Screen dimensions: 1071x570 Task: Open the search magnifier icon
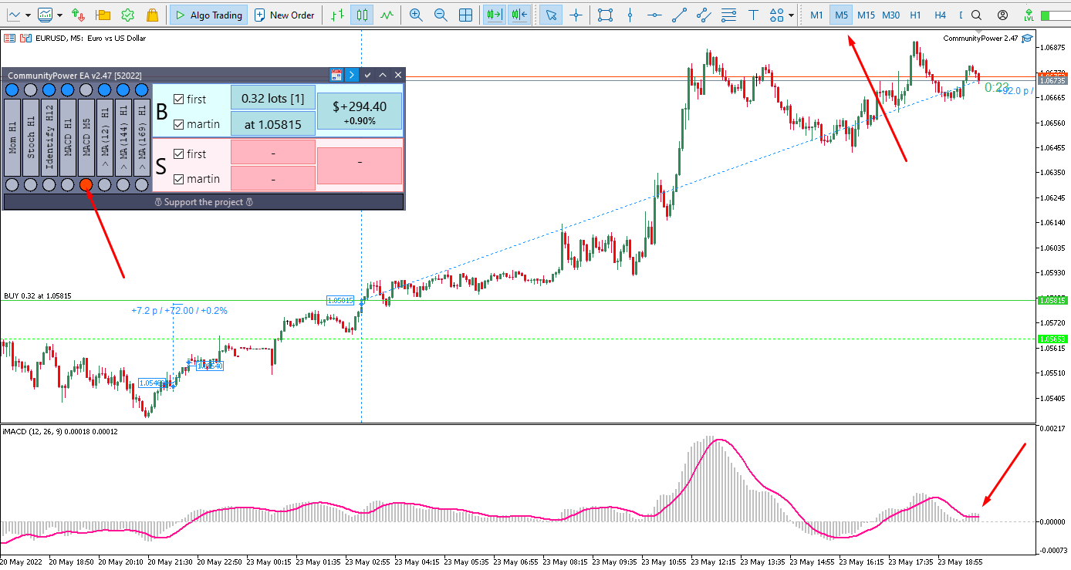(977, 15)
